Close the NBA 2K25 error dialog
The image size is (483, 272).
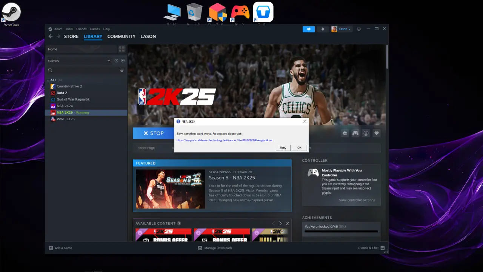click(305, 122)
